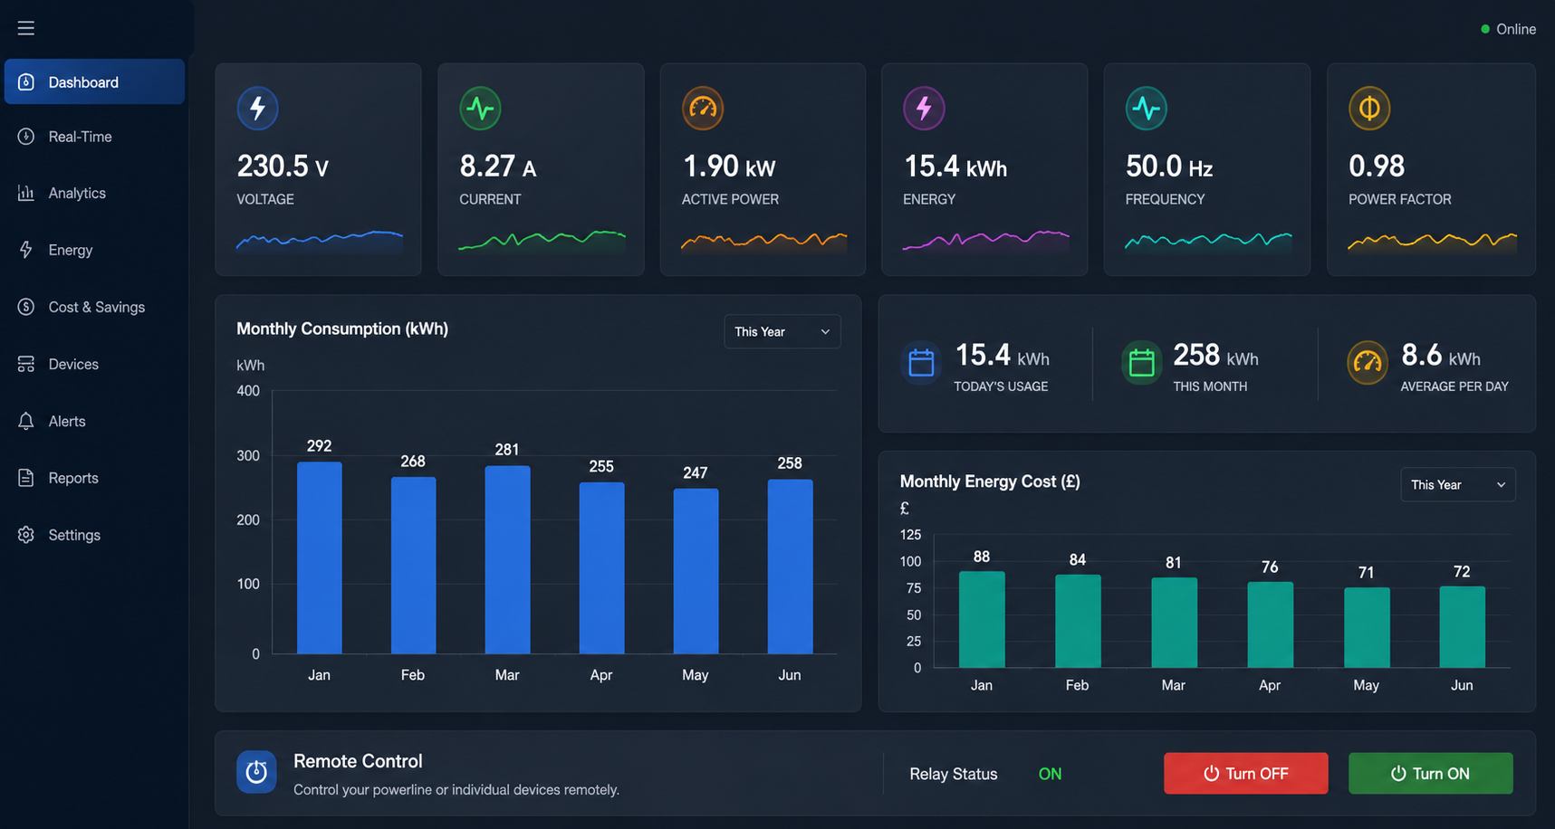Click the June consumption bar
Image resolution: width=1555 pixels, height=829 pixels.
point(790,567)
